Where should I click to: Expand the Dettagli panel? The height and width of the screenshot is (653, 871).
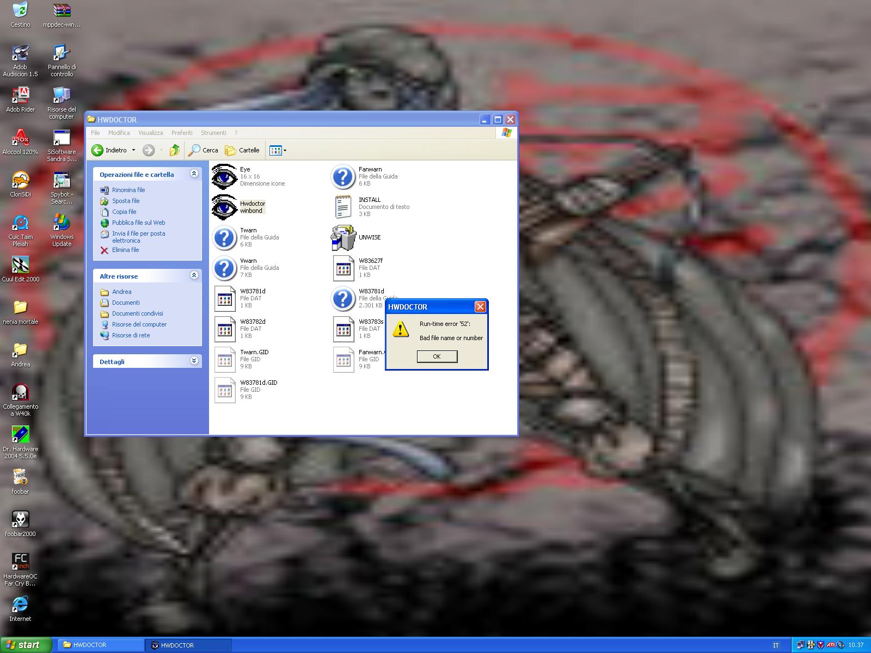click(x=194, y=361)
